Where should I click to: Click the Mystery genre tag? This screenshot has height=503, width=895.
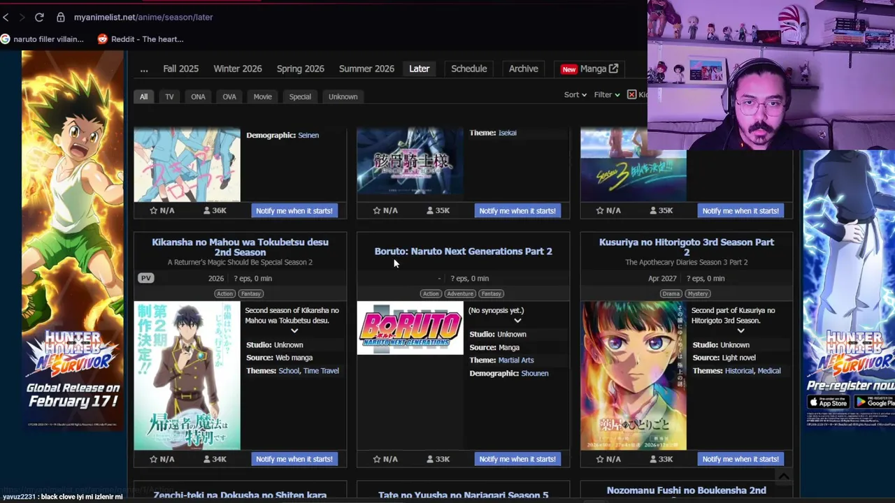point(698,293)
